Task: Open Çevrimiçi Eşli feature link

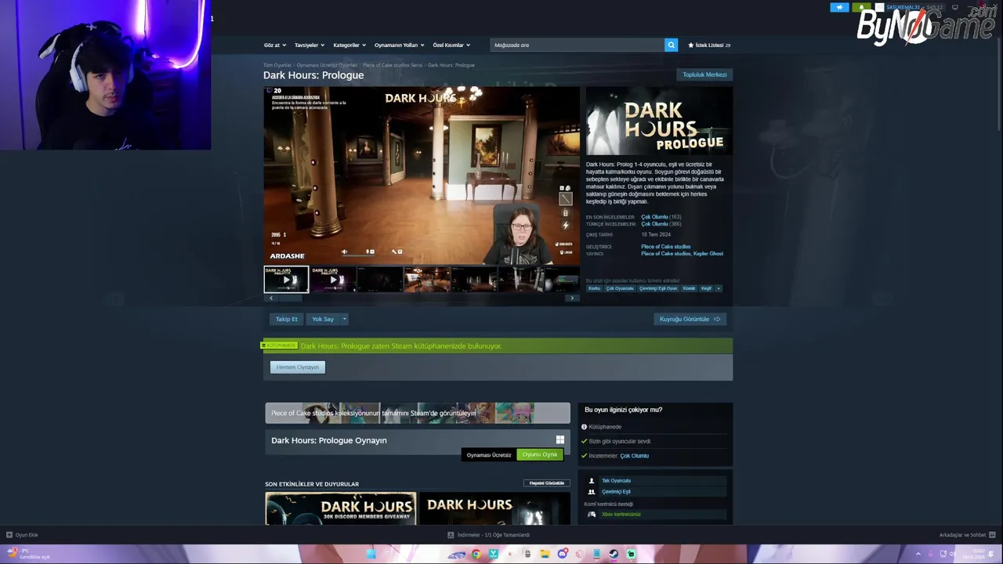Action: point(616,491)
